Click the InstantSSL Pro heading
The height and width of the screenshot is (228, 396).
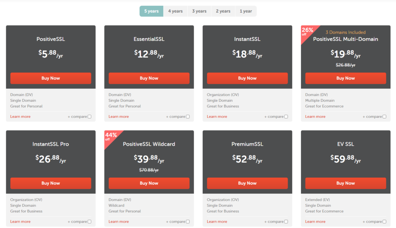click(51, 144)
